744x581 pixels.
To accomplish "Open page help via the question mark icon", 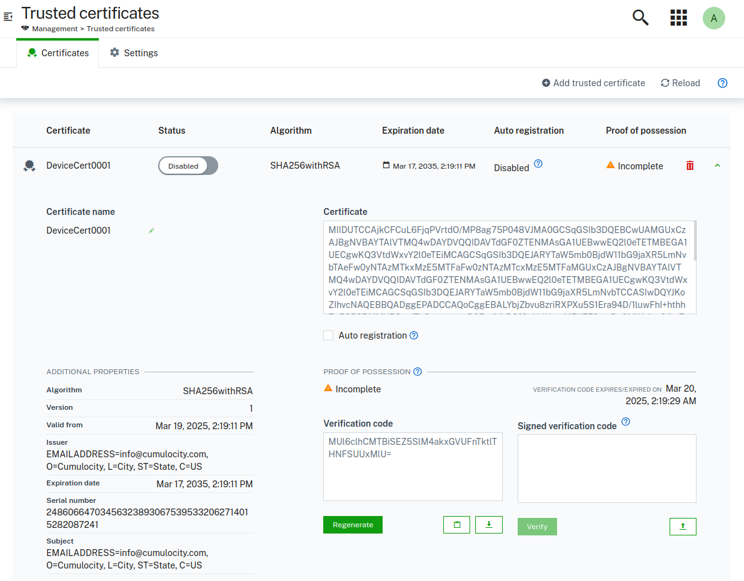I will [x=722, y=82].
